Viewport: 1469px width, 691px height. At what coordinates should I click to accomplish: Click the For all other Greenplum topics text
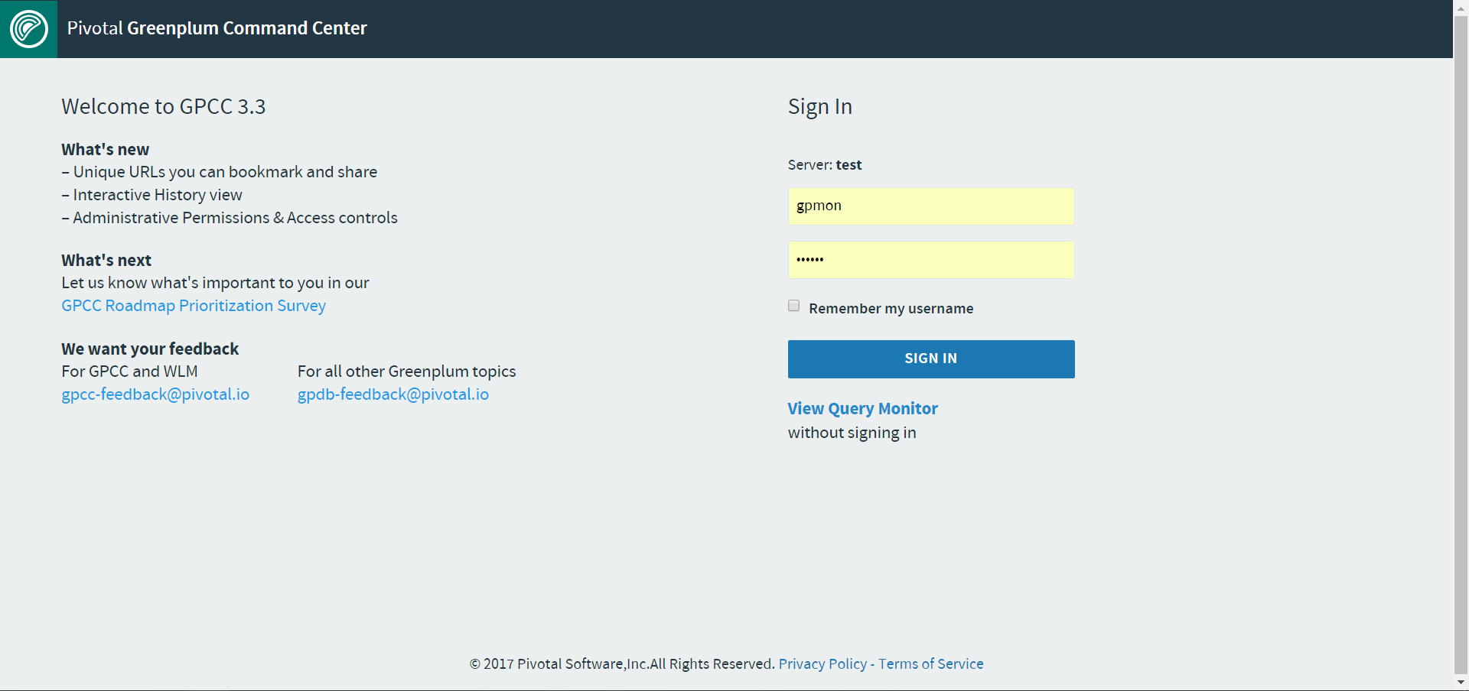click(x=406, y=371)
